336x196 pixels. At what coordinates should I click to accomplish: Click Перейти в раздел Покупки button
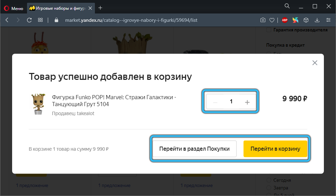pyautogui.click(x=194, y=149)
